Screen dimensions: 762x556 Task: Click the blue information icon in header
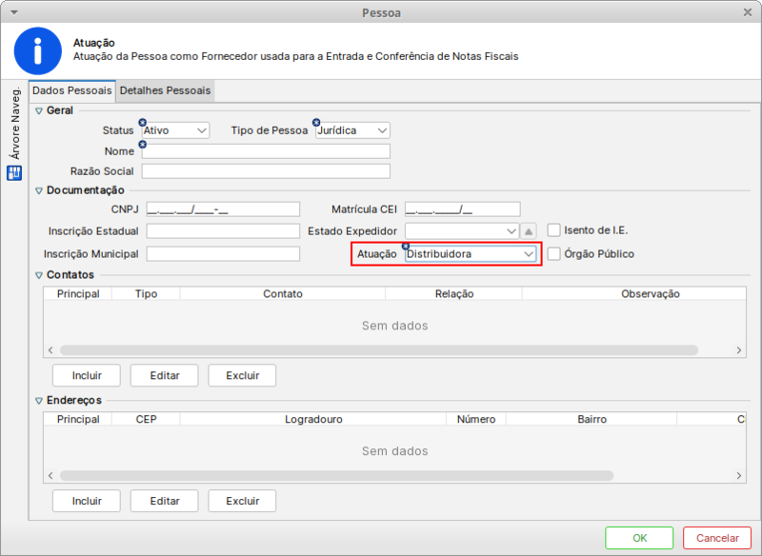click(38, 50)
